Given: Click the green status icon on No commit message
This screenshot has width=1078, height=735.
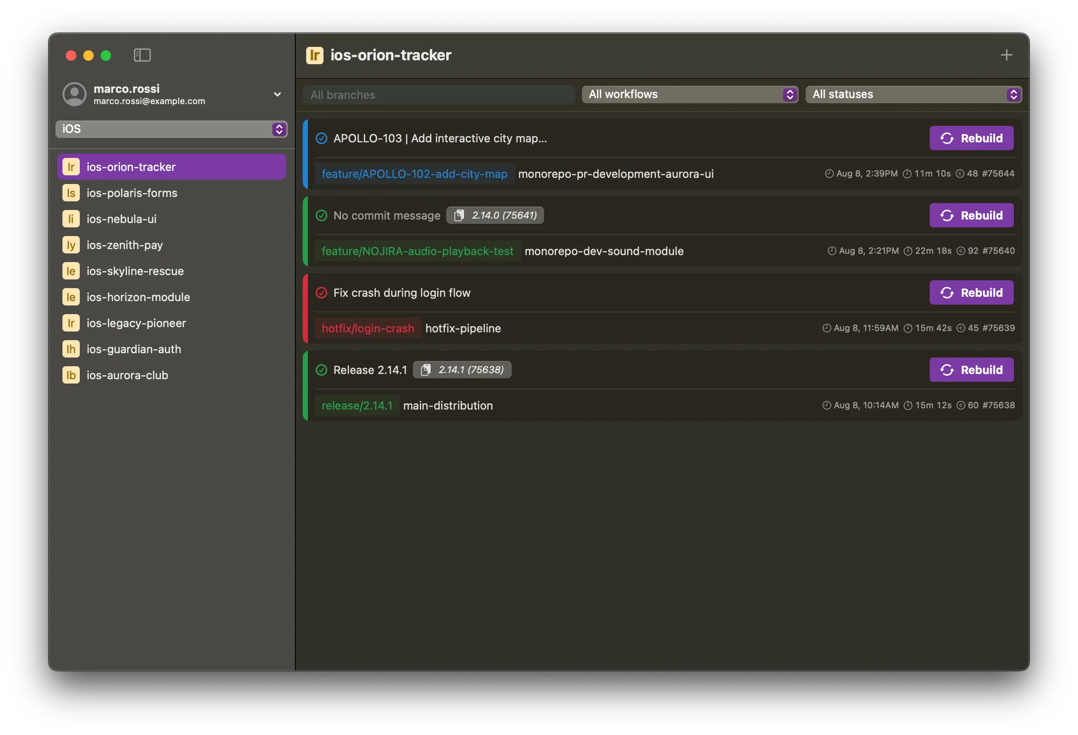Looking at the screenshot, I should (321, 215).
